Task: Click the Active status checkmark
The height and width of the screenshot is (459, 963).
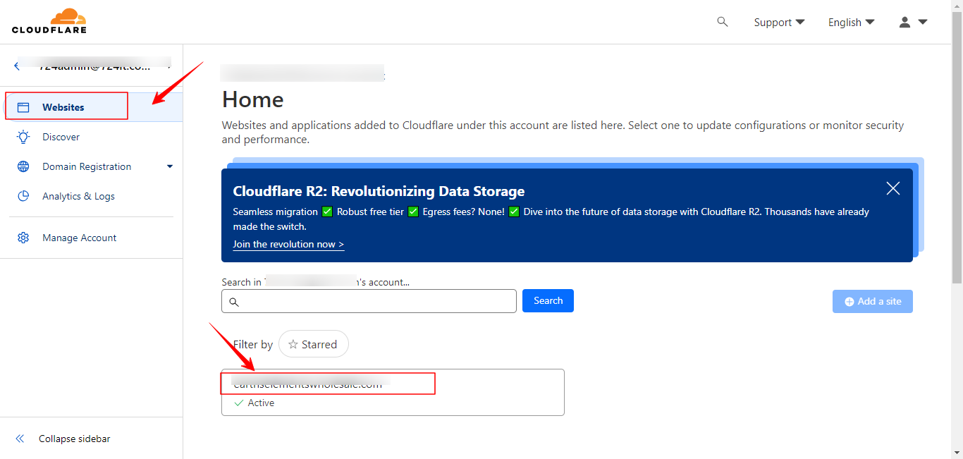Action: point(239,403)
